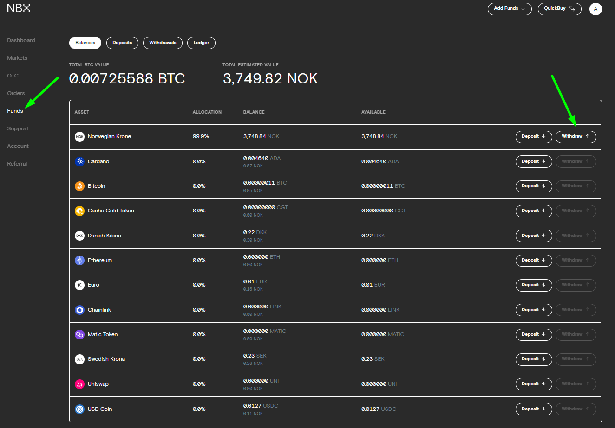615x428 pixels.
Task: Click the Cardano asset icon
Action: 79,161
